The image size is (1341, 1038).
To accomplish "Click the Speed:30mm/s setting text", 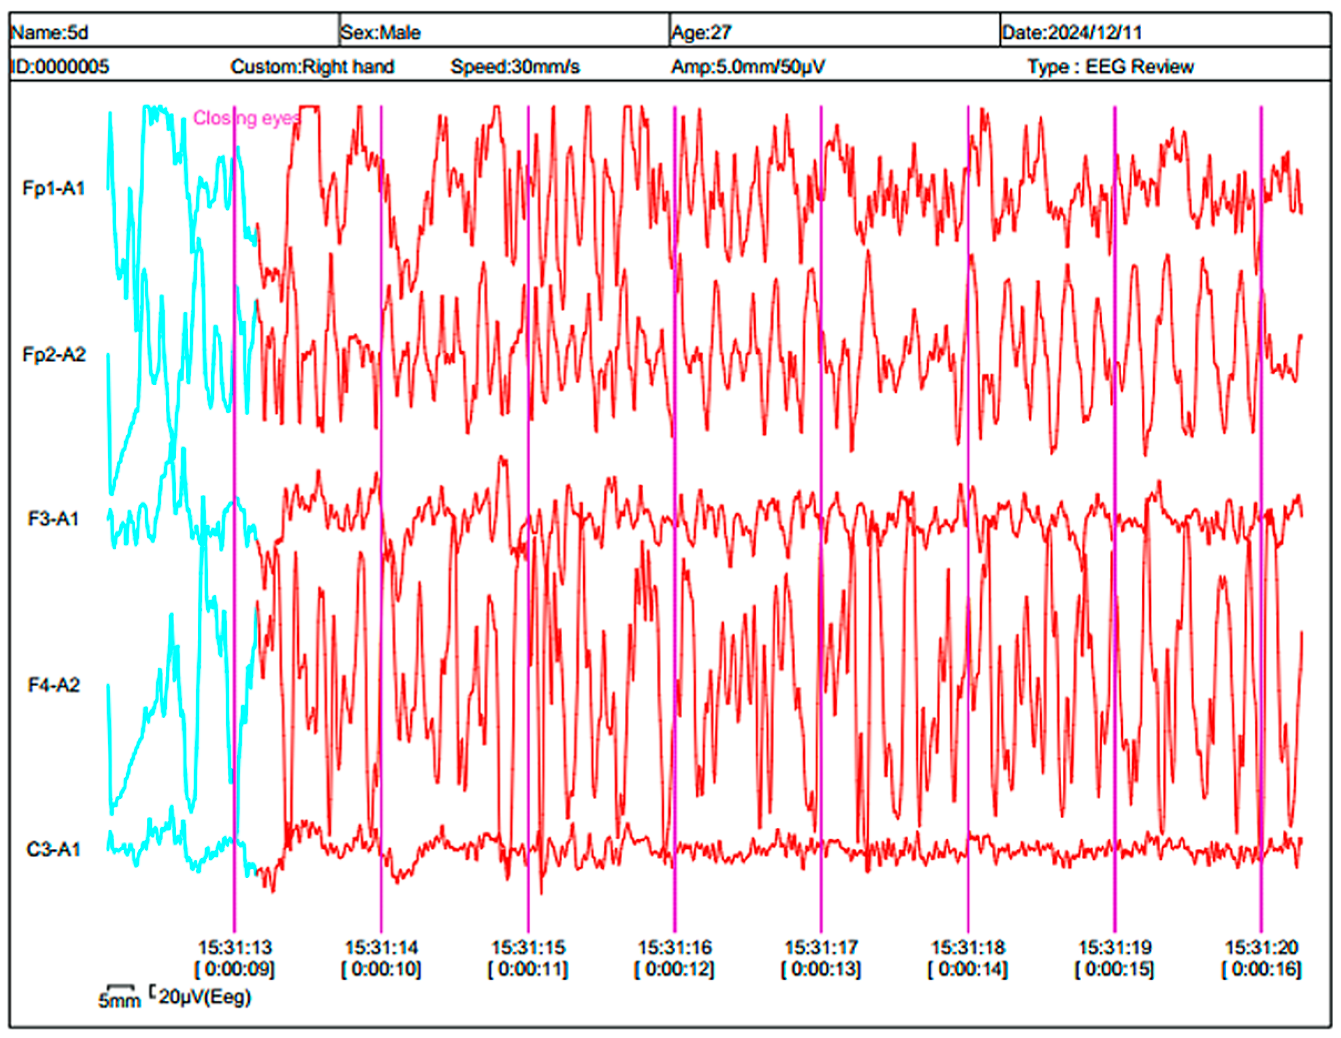I will pyautogui.click(x=514, y=67).
